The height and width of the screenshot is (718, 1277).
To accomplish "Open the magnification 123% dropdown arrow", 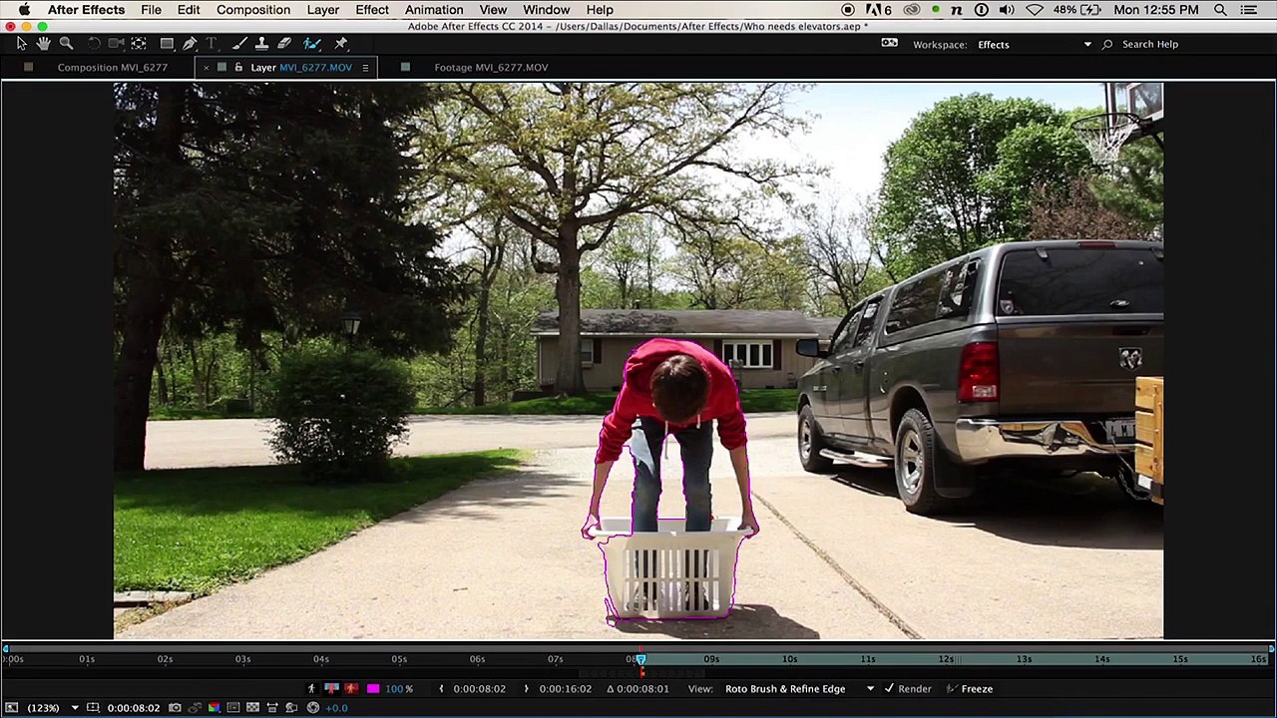I will (75, 708).
